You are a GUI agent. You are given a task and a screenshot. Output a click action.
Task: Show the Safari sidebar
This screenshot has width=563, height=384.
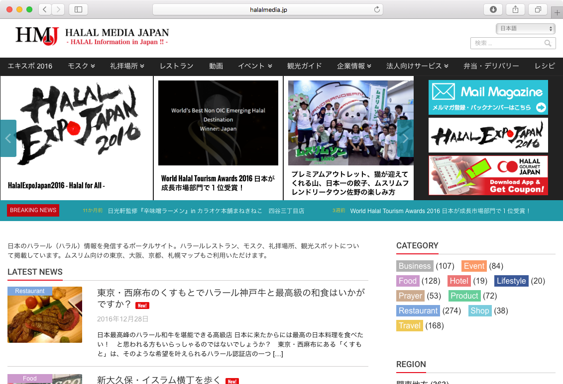point(78,9)
